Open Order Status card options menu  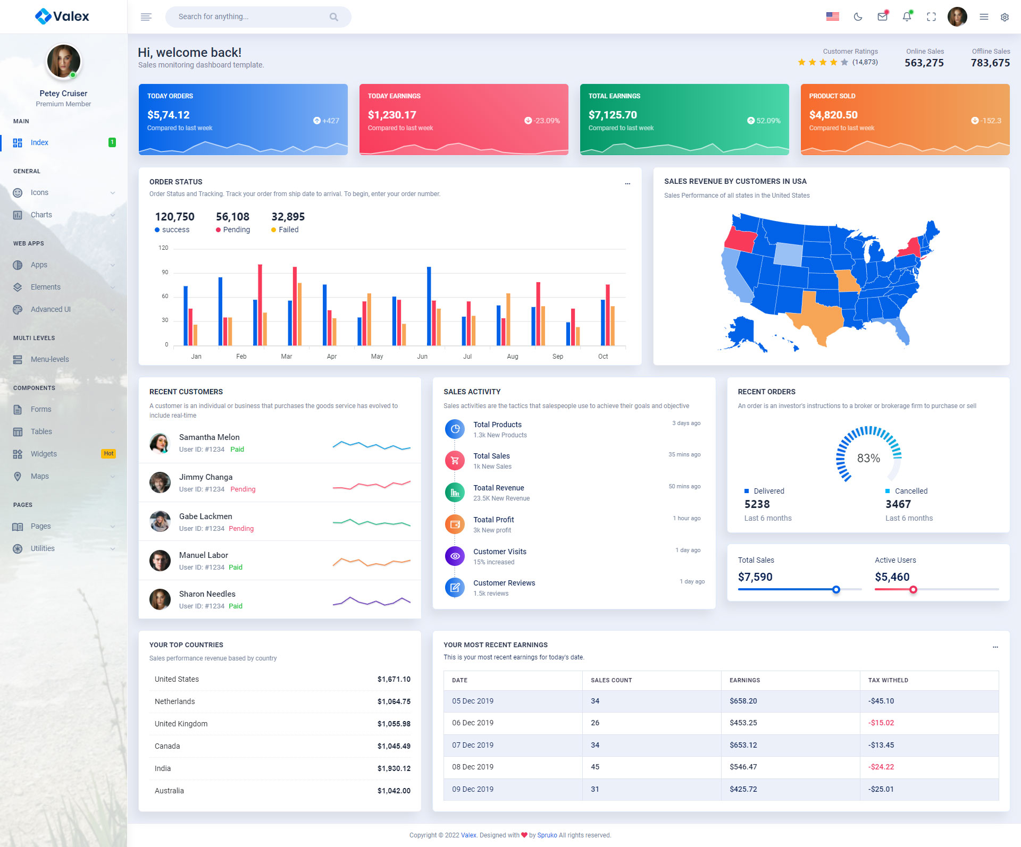(x=627, y=183)
